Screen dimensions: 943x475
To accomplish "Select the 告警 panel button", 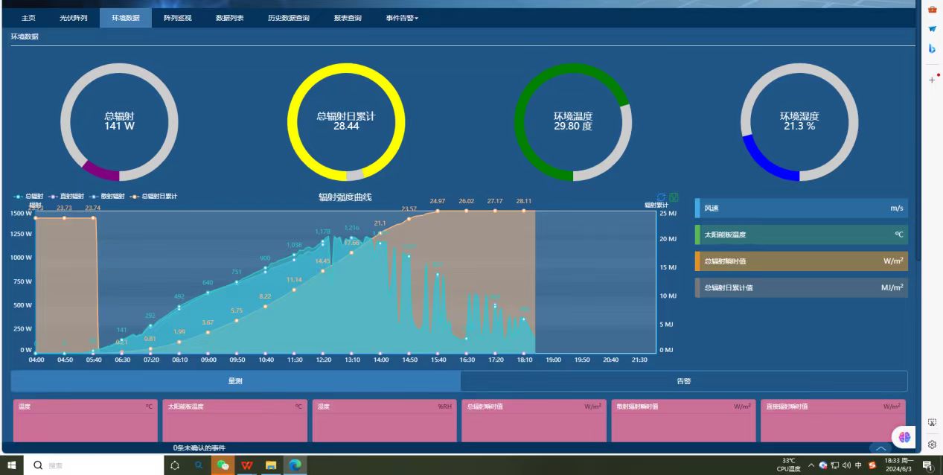I will point(683,381).
